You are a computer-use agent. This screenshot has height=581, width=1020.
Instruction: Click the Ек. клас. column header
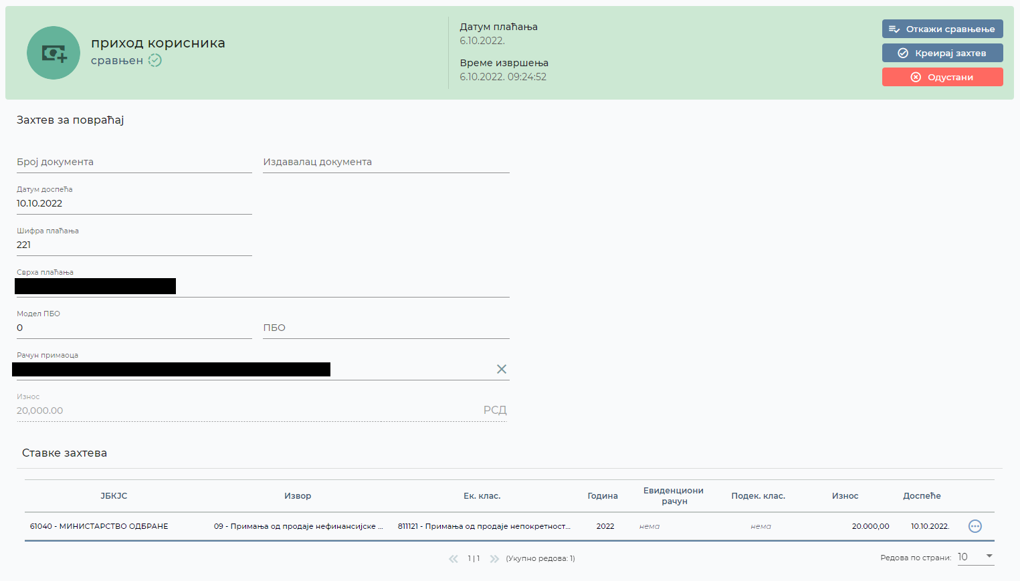click(x=482, y=496)
